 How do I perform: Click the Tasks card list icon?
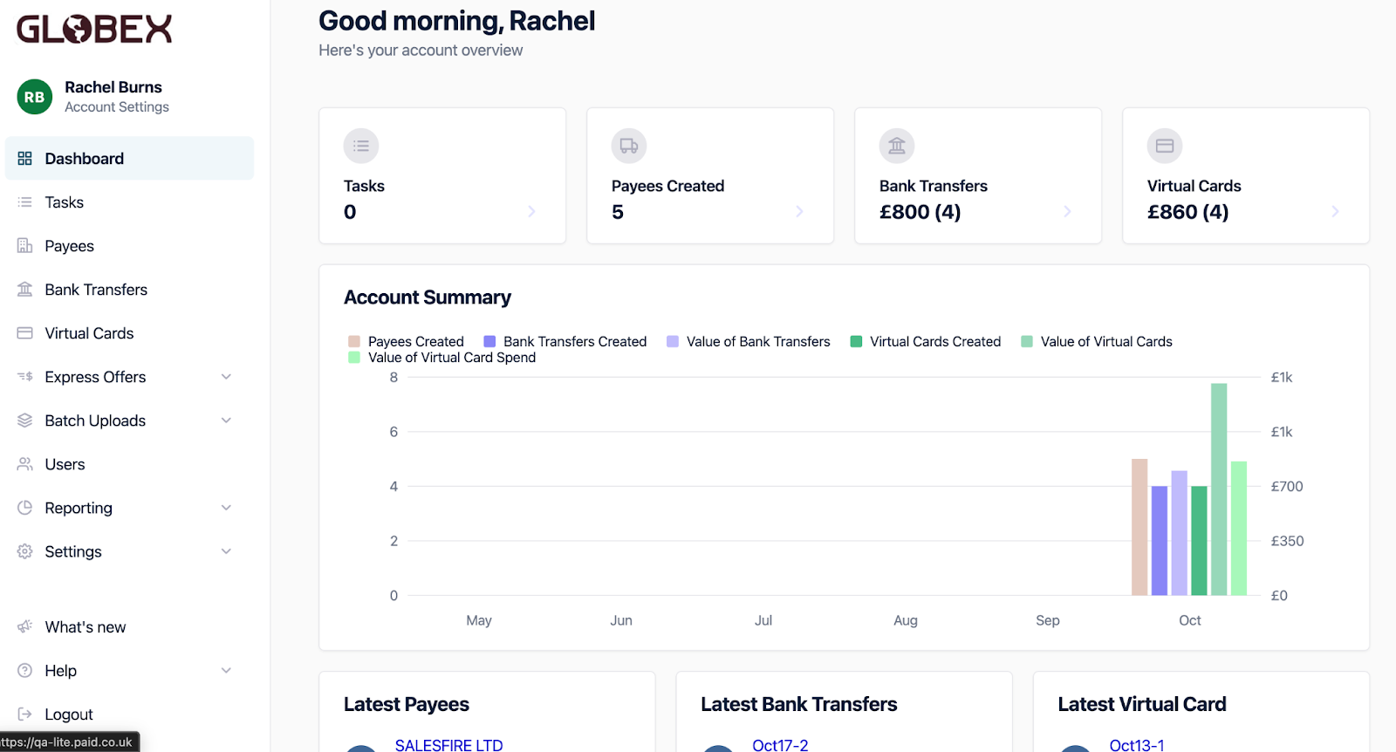point(361,146)
